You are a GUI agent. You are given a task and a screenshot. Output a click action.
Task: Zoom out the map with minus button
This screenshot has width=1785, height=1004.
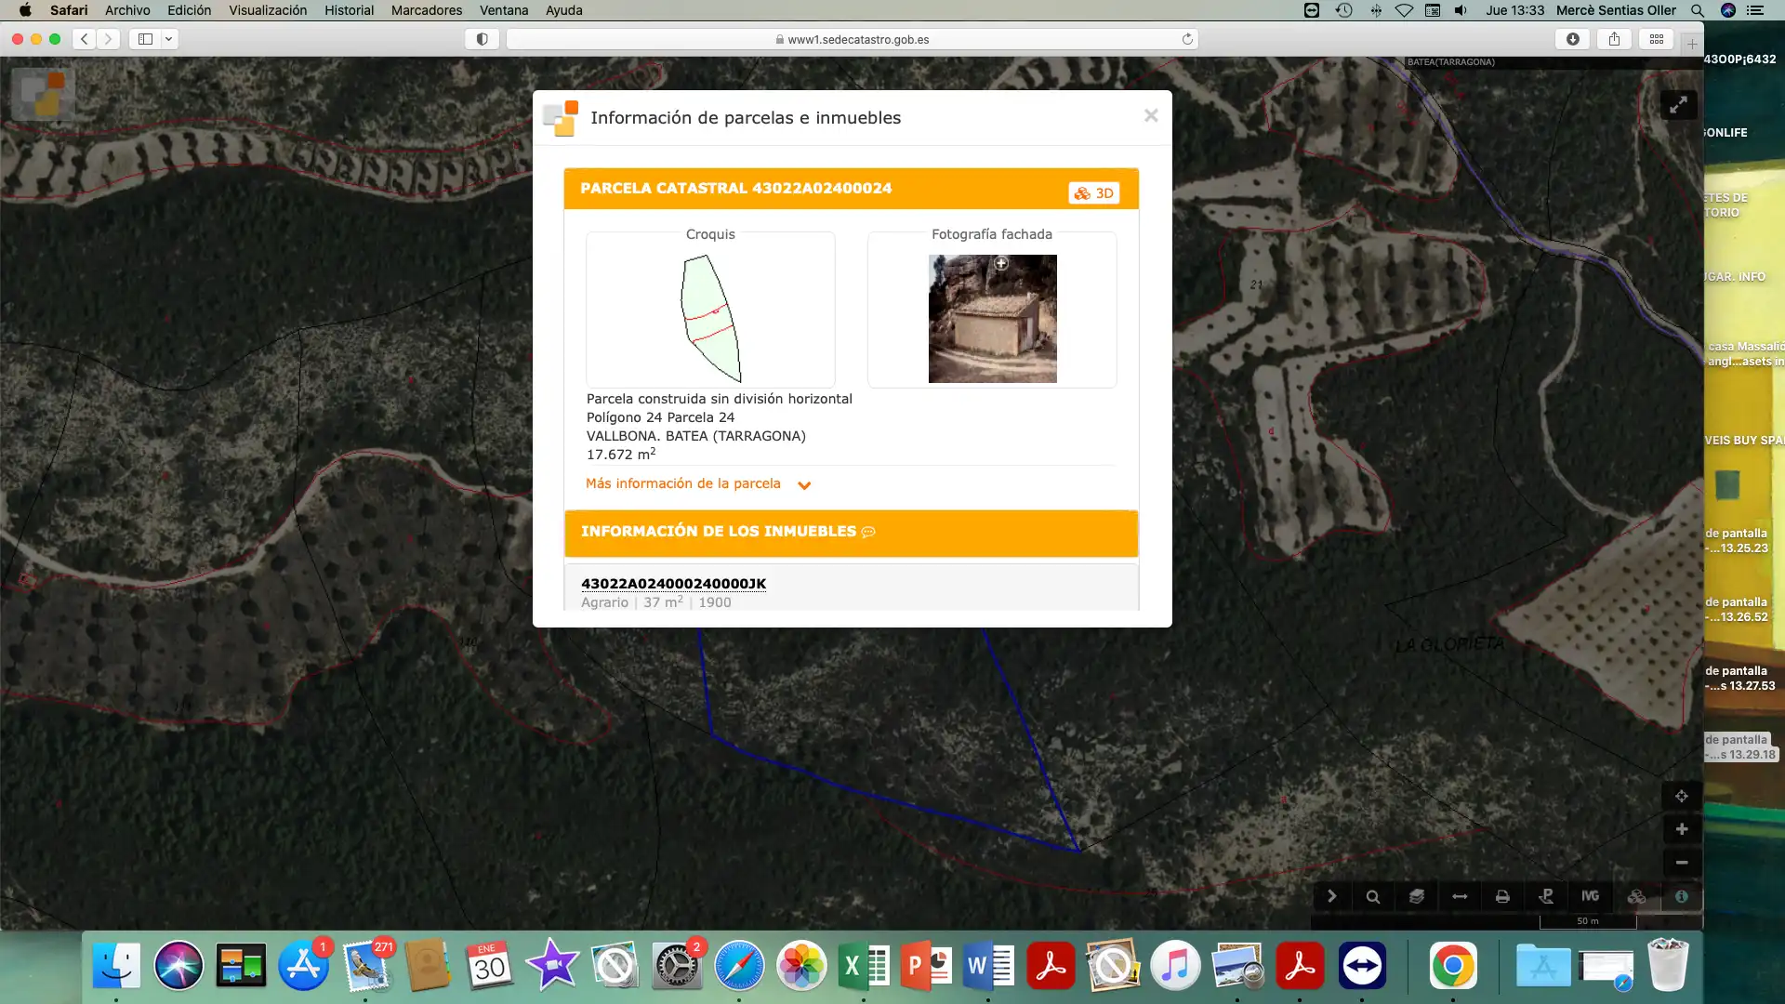point(1681,863)
